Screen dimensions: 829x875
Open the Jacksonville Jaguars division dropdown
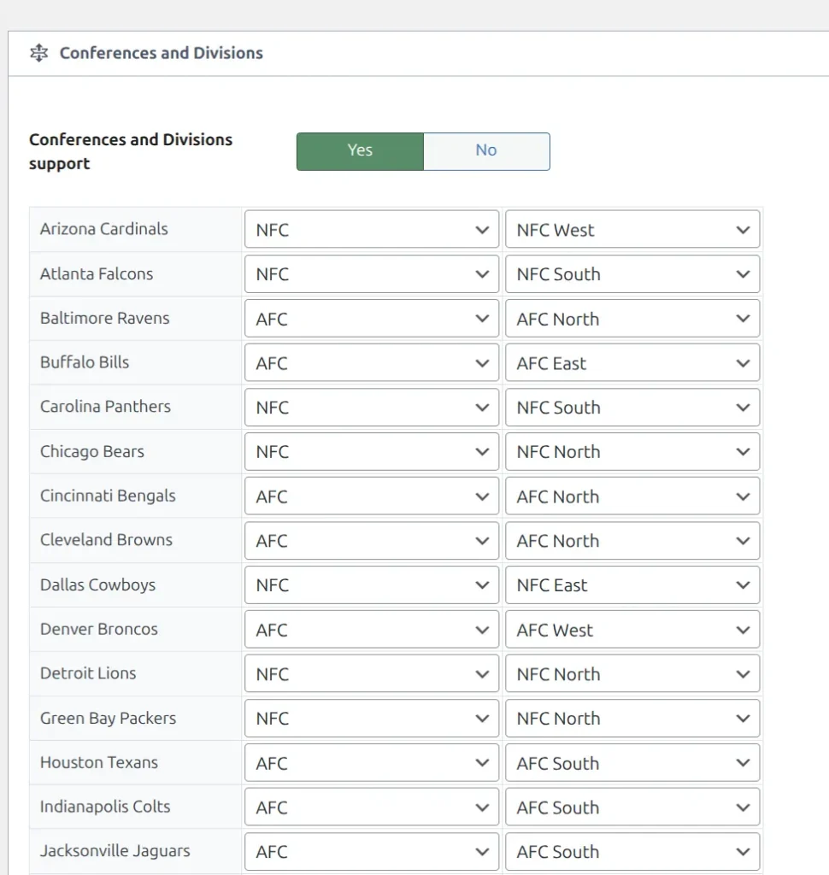click(632, 852)
